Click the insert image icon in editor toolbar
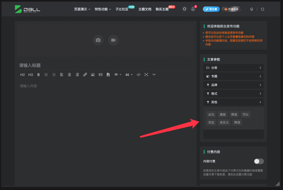 (93, 74)
